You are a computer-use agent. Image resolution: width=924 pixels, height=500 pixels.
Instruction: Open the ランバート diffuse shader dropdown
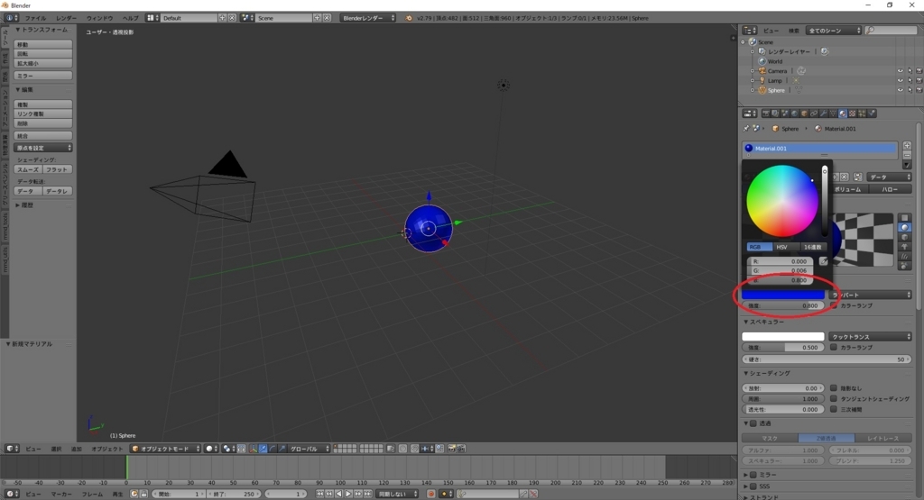click(x=871, y=295)
